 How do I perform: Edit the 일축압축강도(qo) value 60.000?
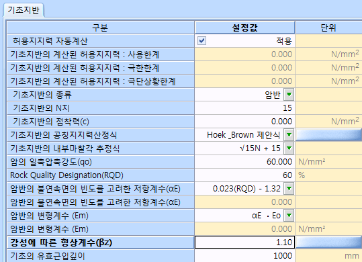pos(244,162)
